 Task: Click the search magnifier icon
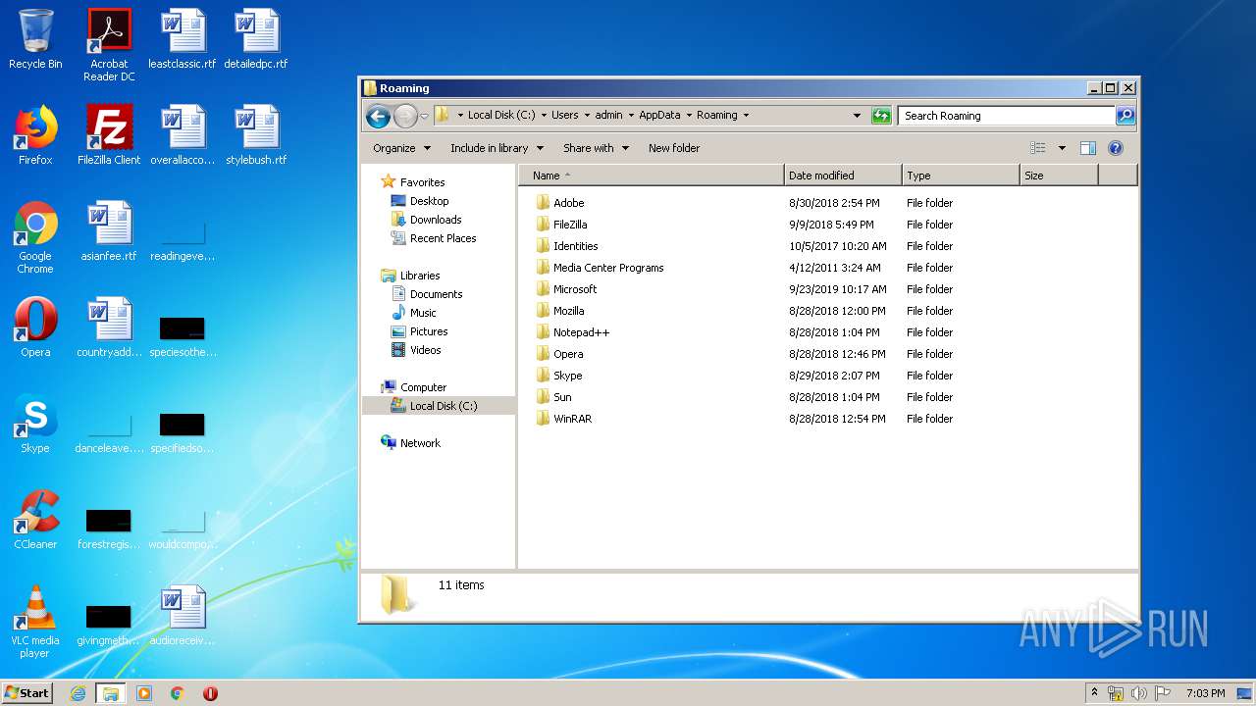point(1125,116)
